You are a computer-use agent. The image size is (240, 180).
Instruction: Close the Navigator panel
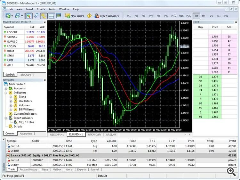point(45,80)
